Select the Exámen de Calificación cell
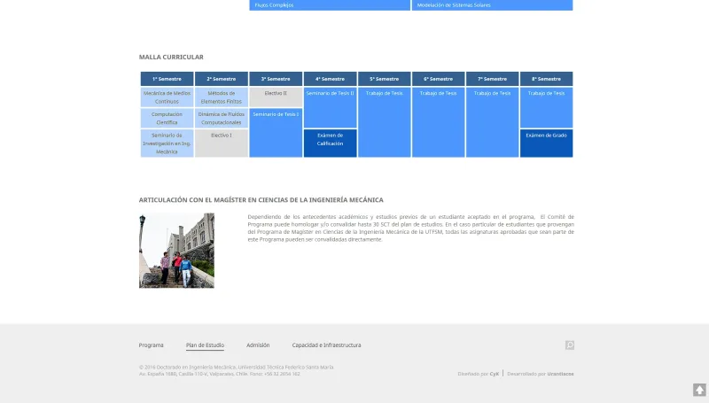 click(x=330, y=143)
